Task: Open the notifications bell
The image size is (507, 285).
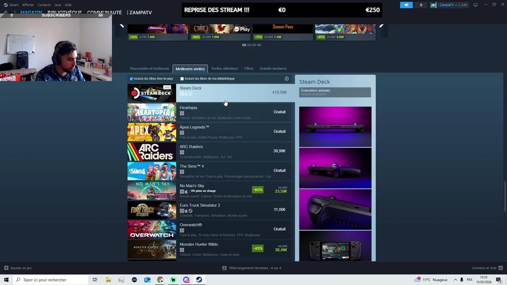Action: 421,5
